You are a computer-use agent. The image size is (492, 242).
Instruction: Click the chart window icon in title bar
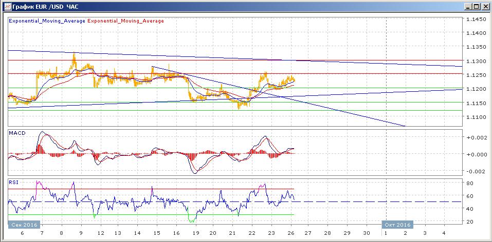tap(7, 6)
